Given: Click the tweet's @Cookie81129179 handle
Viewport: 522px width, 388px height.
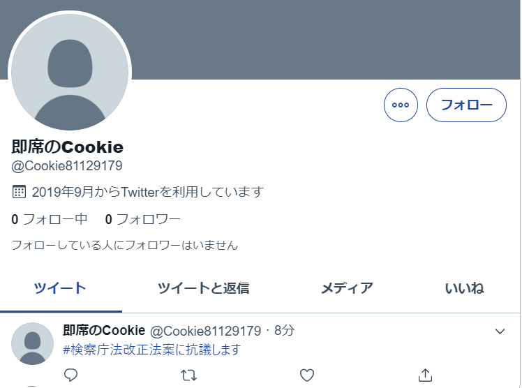Looking at the screenshot, I should (205, 331).
